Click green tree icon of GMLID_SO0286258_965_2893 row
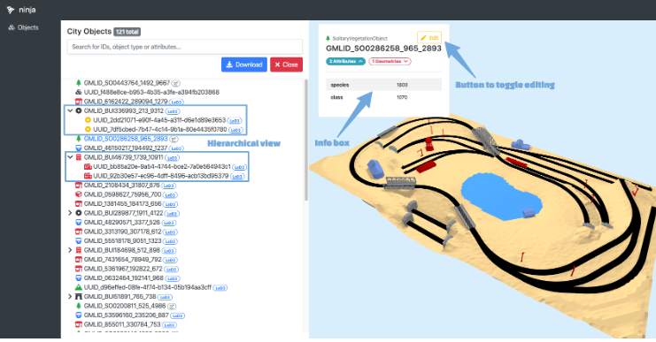The image size is (656, 342). (x=78, y=139)
